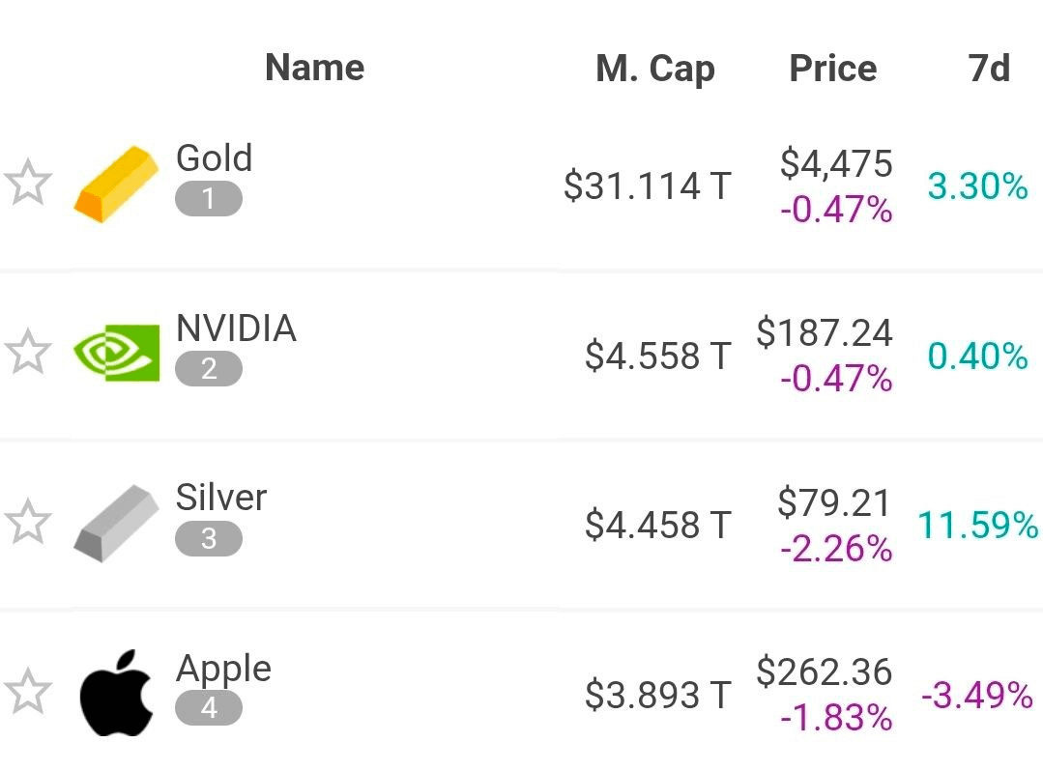The image size is (1043, 771).
Task: Click NVIDIA's $187.24 price value
Action: [825, 332]
